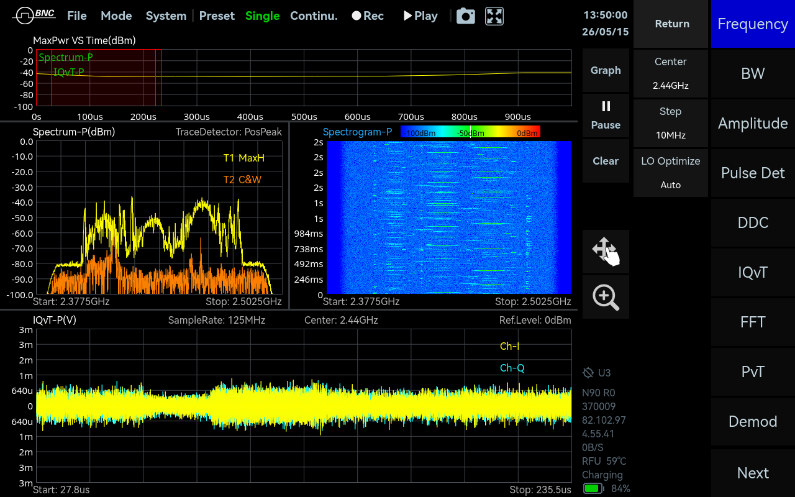
Task: Switch to Single sweep mode
Action: pos(263,16)
